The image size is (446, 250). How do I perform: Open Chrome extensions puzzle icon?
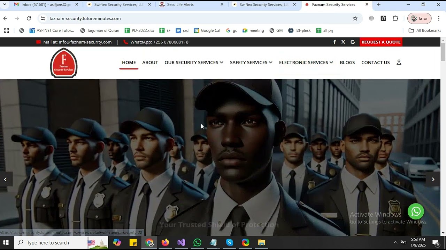[x=395, y=18]
